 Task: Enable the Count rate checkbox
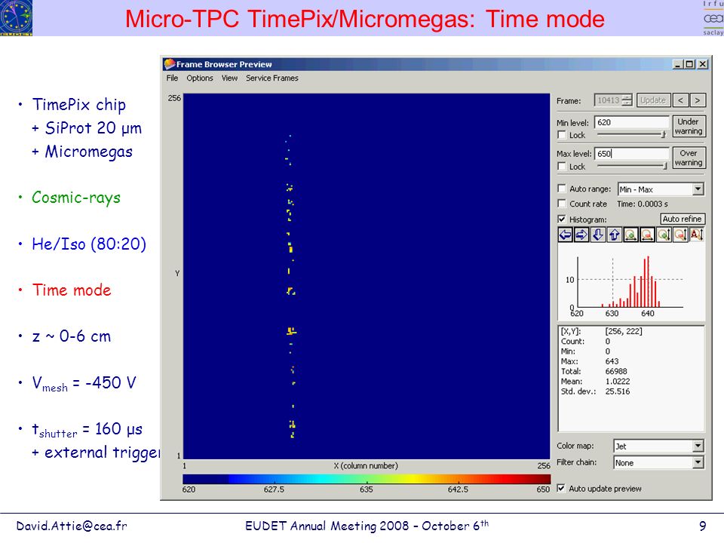(x=561, y=203)
